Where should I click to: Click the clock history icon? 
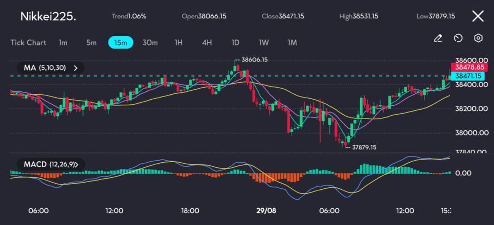point(458,38)
